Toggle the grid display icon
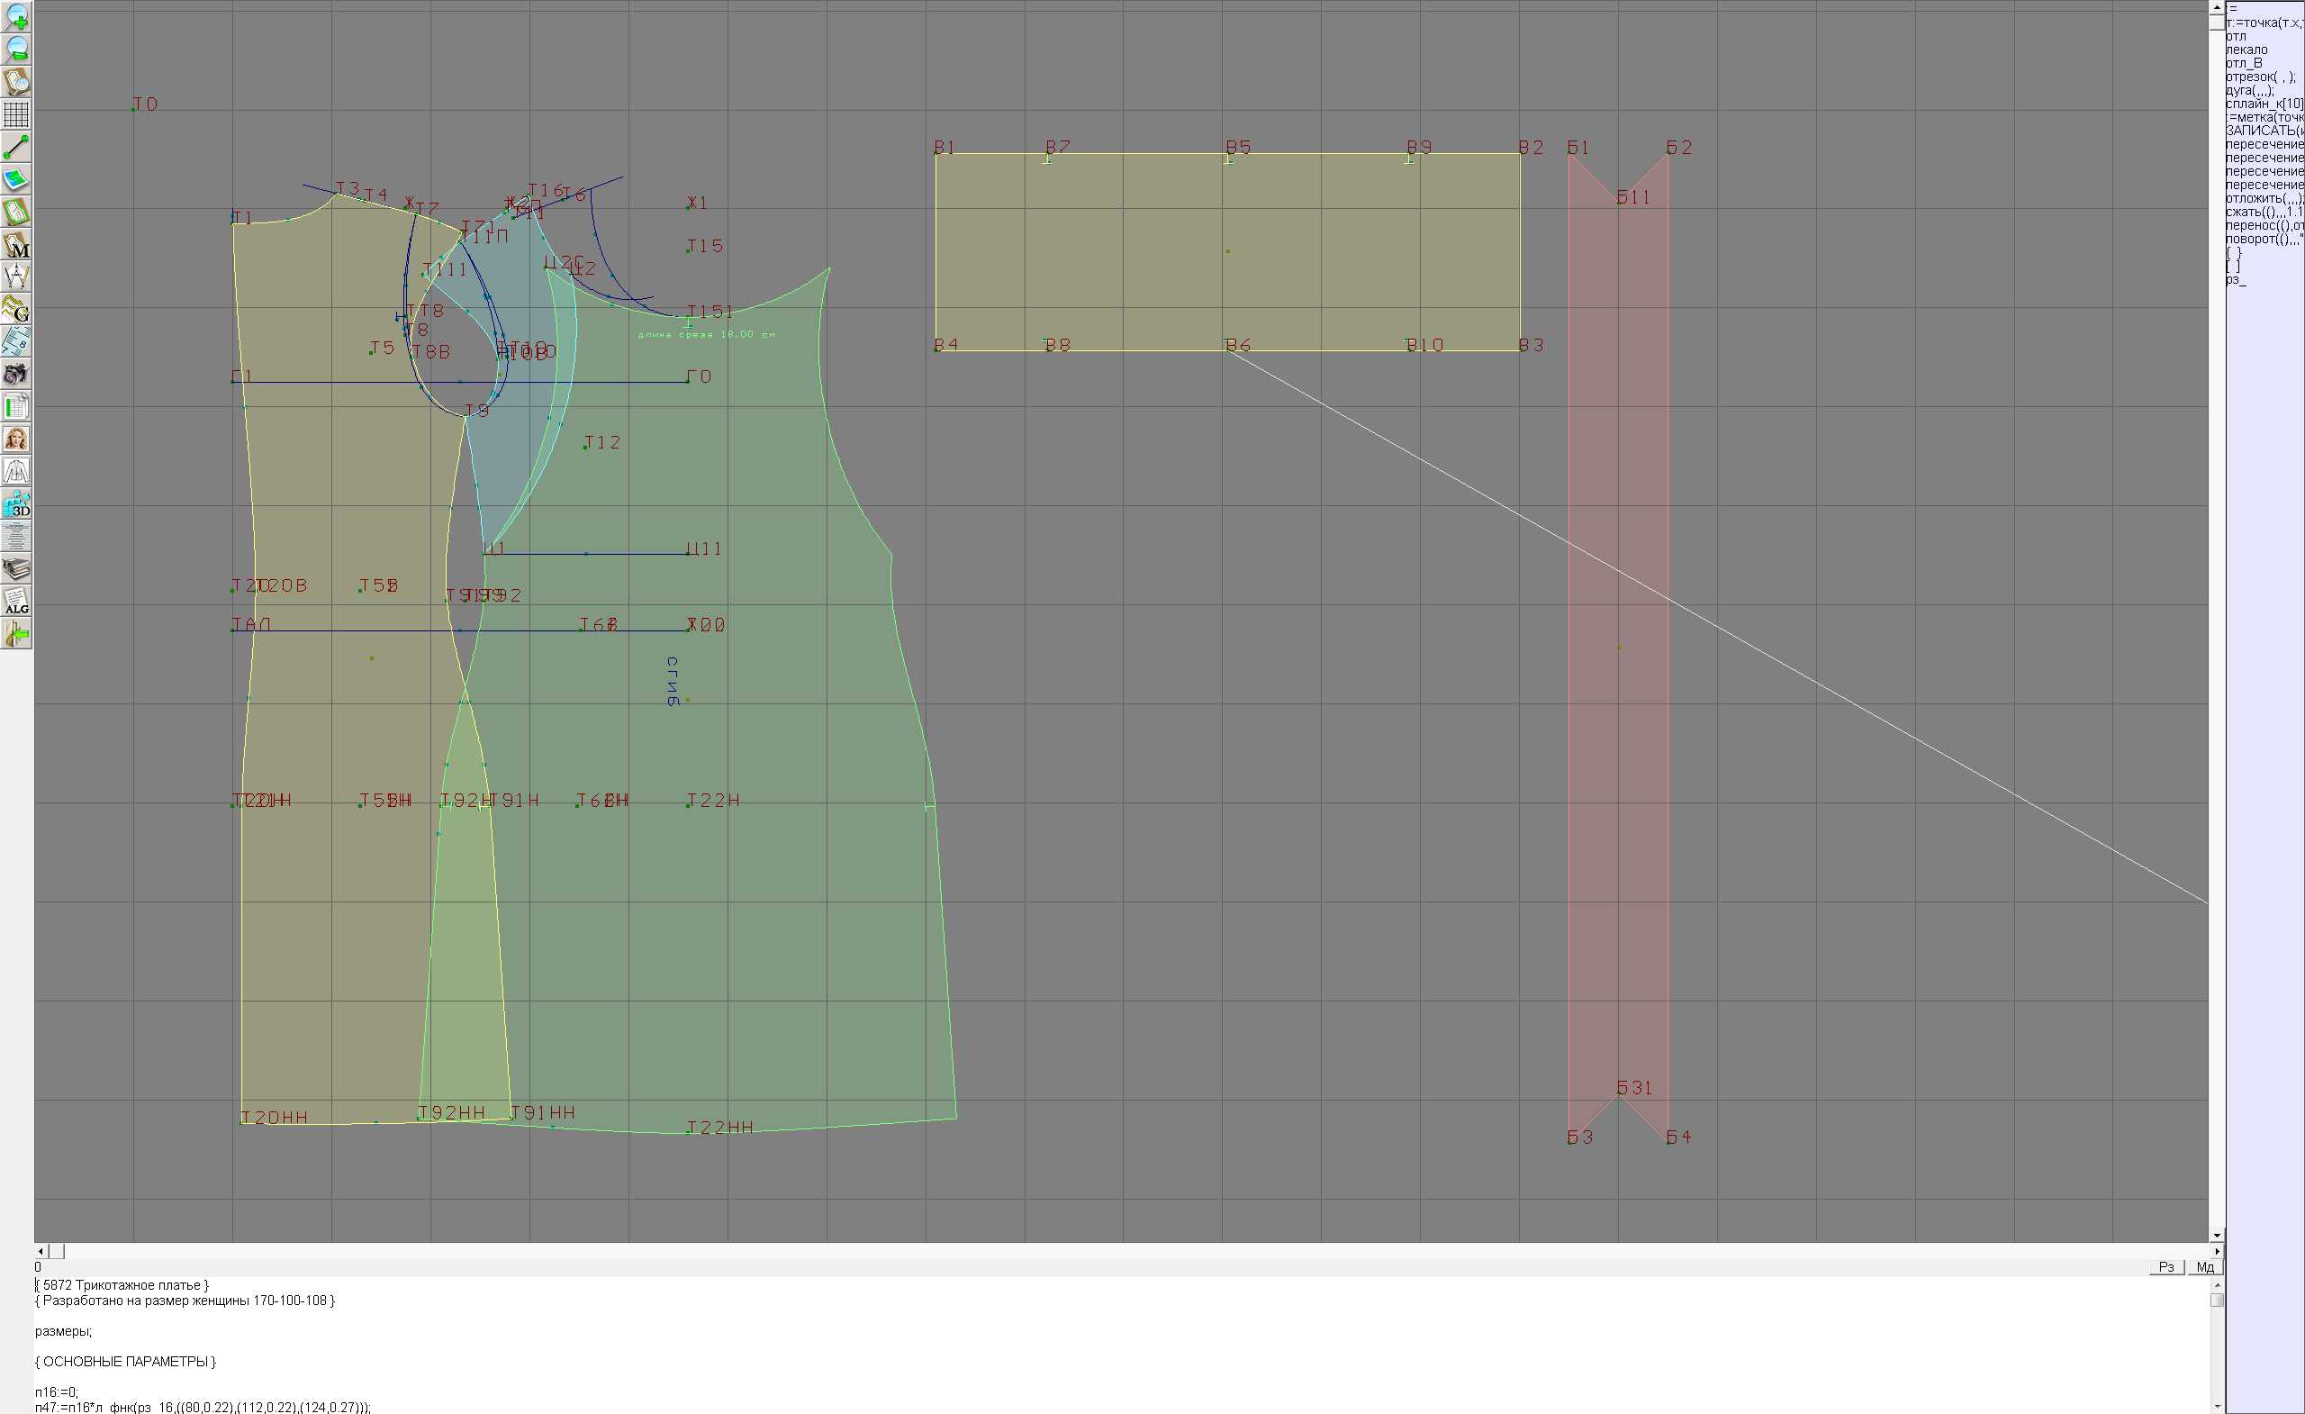Screen dimensions: 2305x1414 [x=17, y=114]
